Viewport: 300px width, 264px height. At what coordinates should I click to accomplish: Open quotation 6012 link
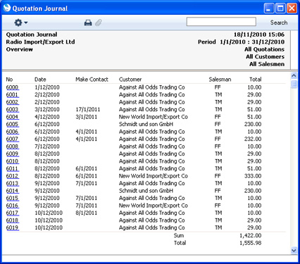13,176
